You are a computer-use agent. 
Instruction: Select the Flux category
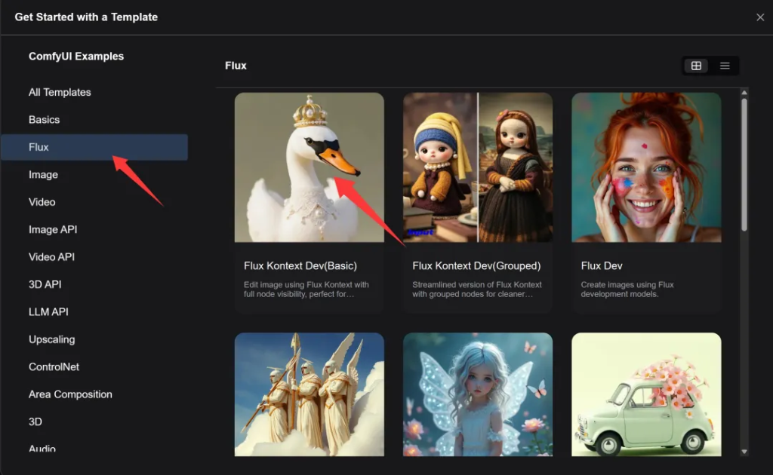click(x=94, y=147)
